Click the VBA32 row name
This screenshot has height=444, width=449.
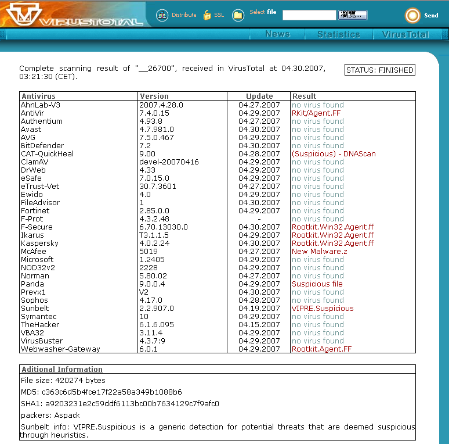pyautogui.click(x=32, y=333)
